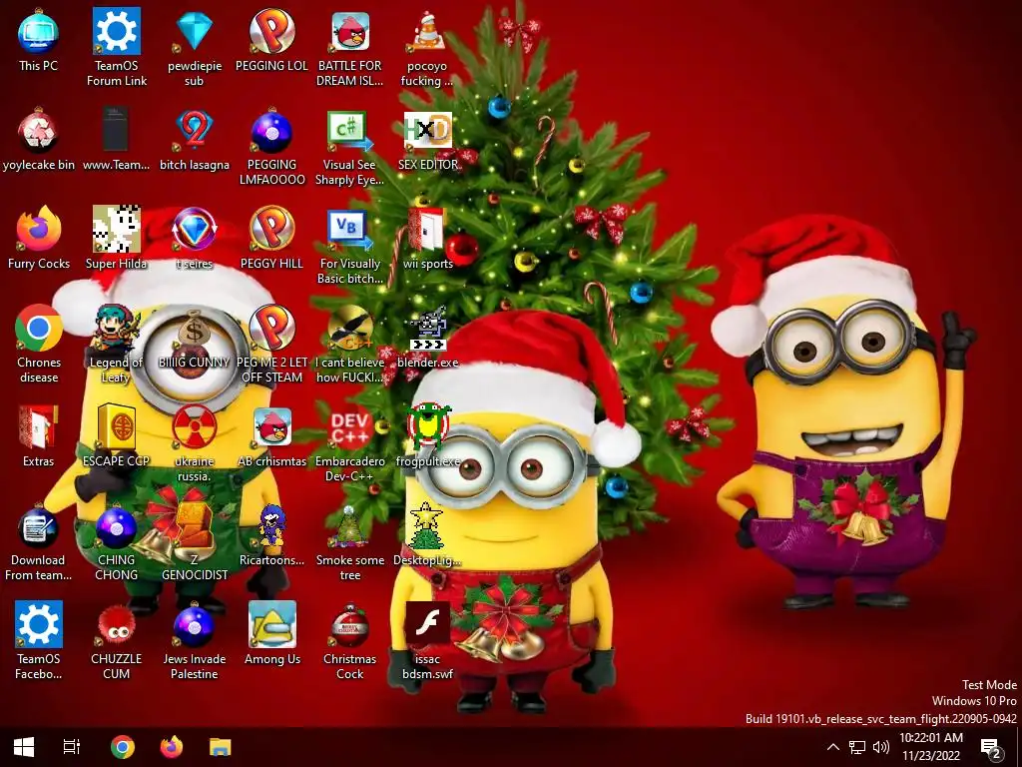1022x767 pixels.
Task: Open the Windows Start menu
Action: [x=24, y=747]
